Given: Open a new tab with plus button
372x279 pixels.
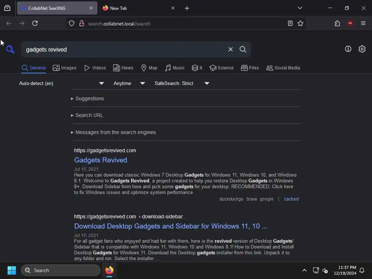Looking at the screenshot, I should [187, 8].
